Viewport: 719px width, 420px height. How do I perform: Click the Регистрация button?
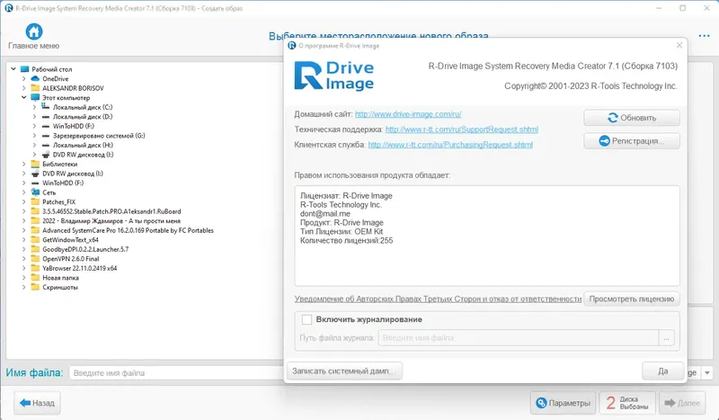coord(632,141)
